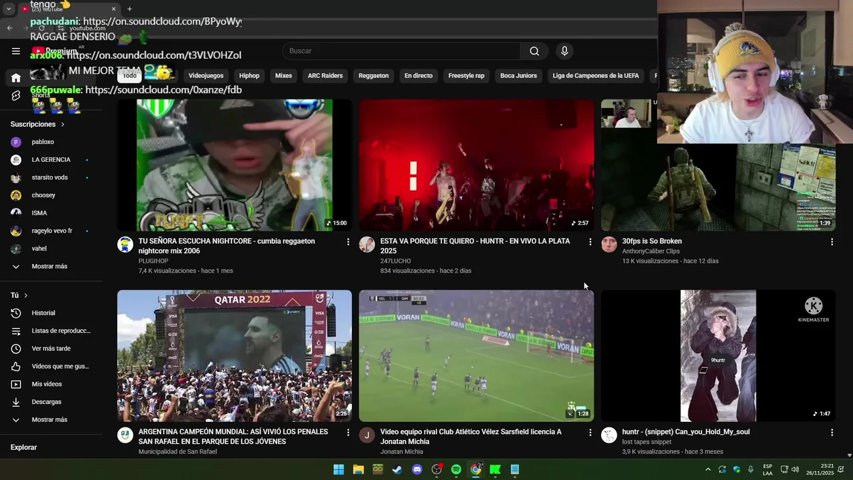
Task: Open Ver más tarde clock item
Action: tap(51, 349)
